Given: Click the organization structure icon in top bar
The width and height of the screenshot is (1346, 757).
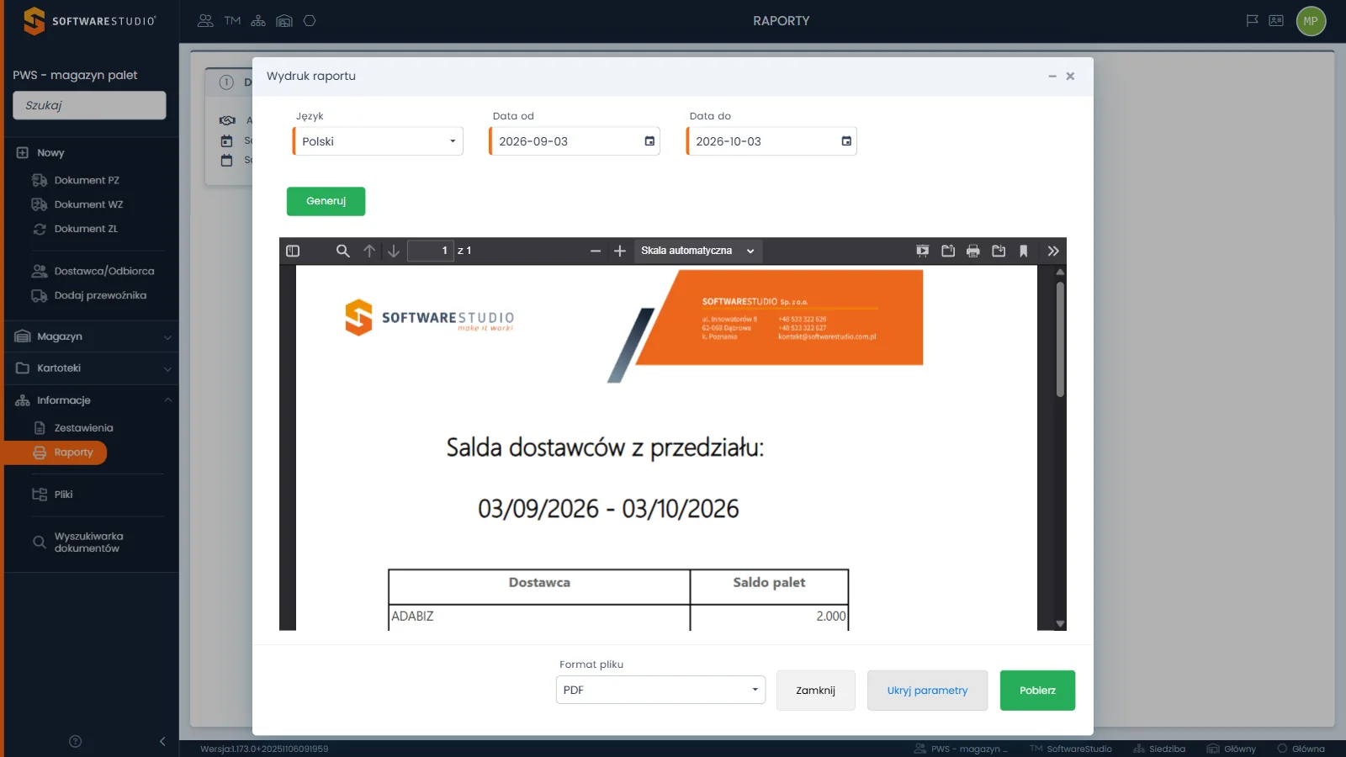Looking at the screenshot, I should point(258,21).
